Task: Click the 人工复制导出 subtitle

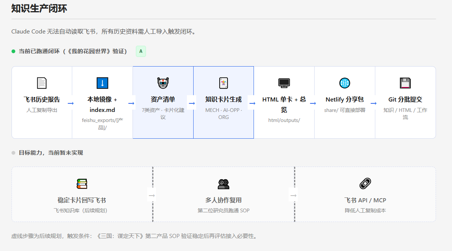Action: [42, 110]
